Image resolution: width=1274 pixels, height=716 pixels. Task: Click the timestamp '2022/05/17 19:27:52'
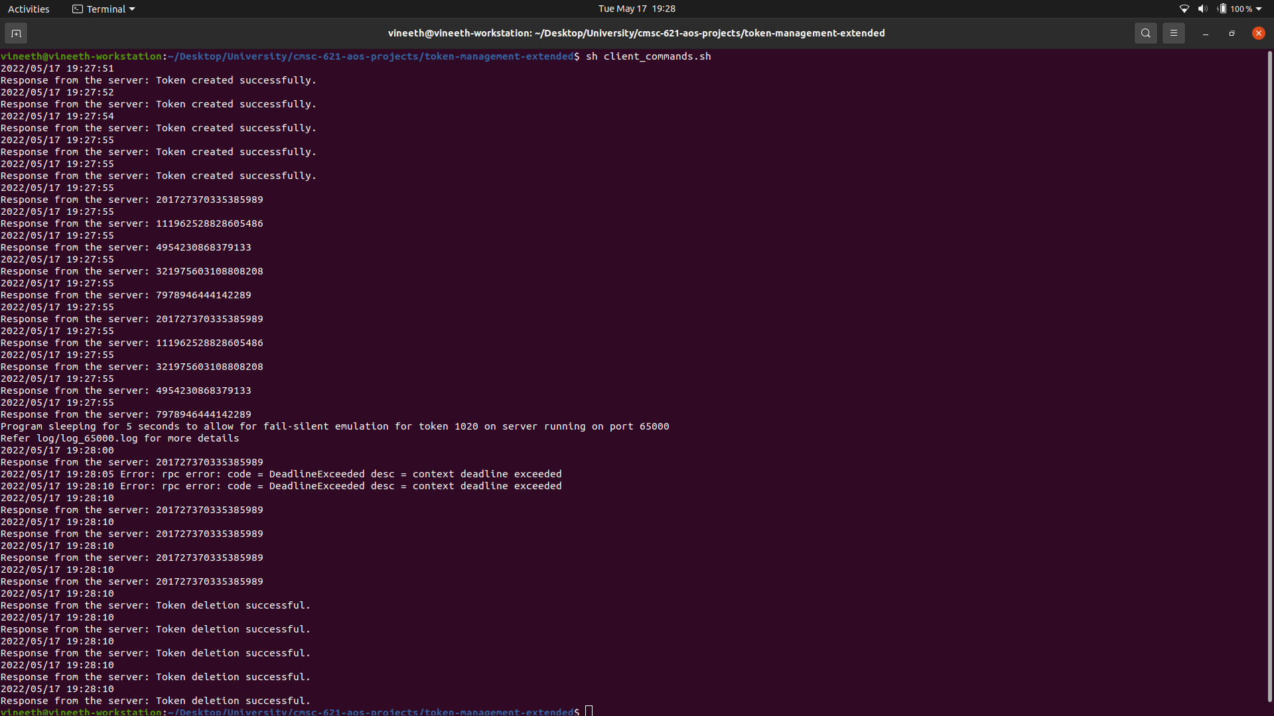point(57,92)
